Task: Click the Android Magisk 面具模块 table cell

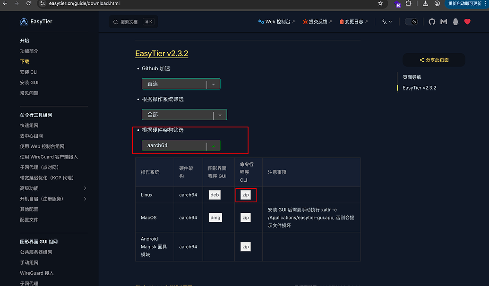Action: click(154, 247)
